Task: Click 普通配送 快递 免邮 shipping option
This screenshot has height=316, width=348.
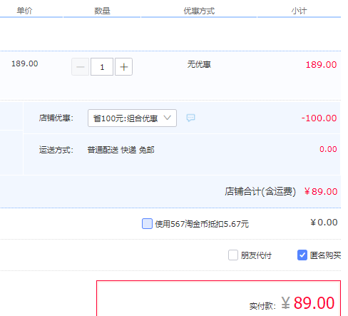Action: tap(121, 150)
